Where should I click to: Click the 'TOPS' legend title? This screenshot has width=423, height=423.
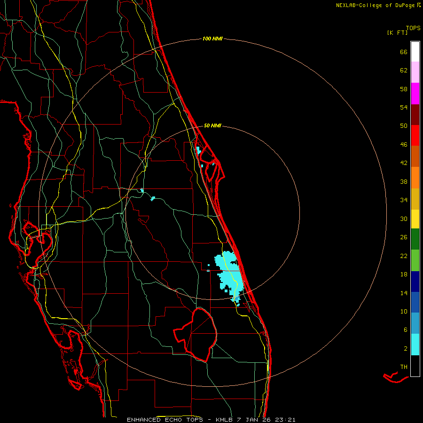point(413,28)
